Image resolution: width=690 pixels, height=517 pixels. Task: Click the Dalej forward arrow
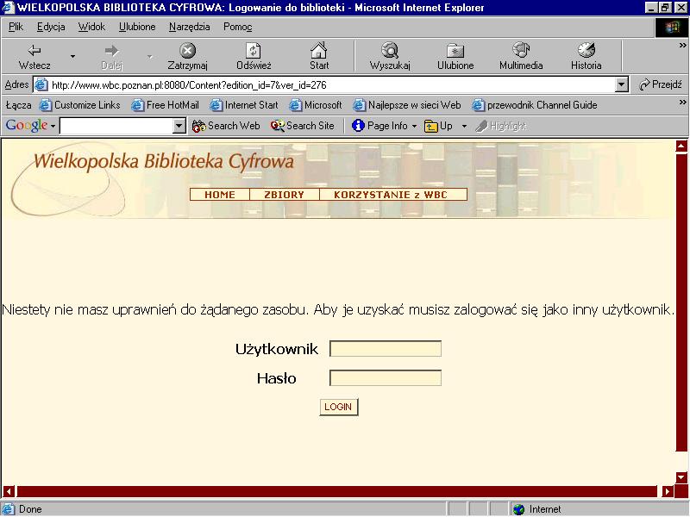112,57
